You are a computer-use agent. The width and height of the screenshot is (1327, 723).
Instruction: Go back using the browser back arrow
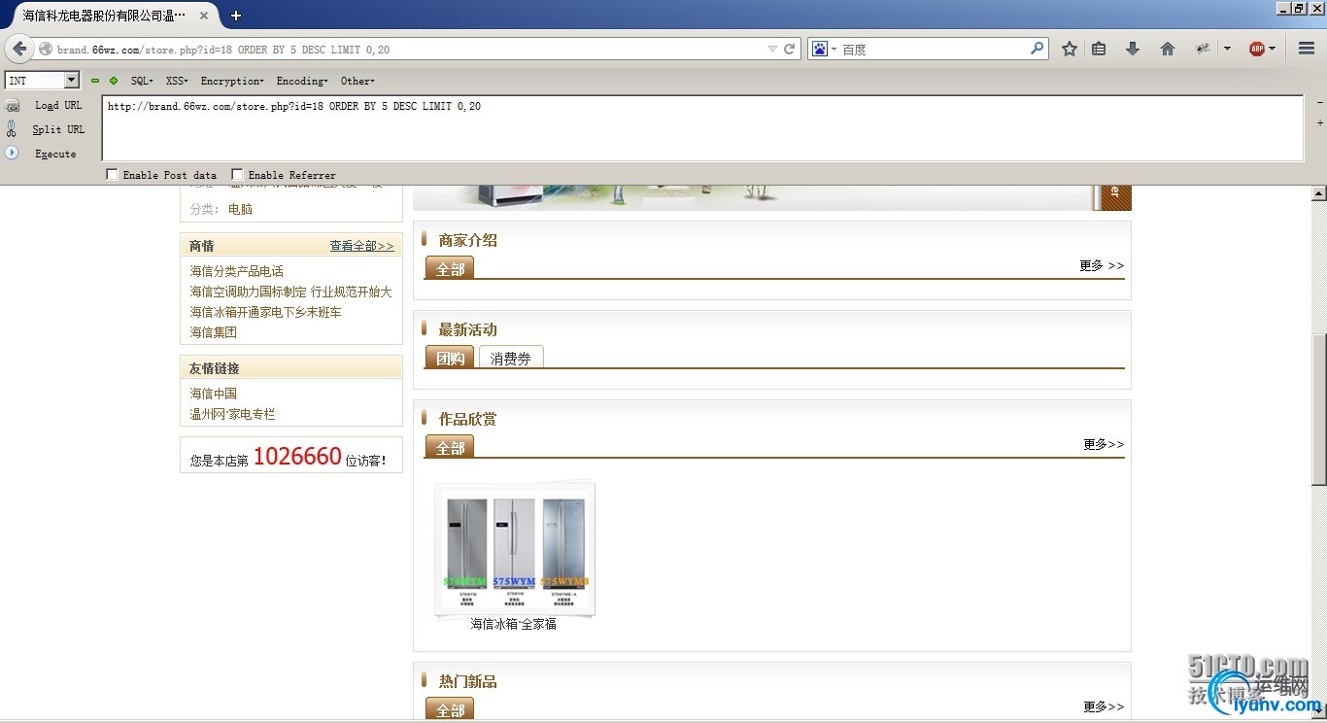pos(19,49)
